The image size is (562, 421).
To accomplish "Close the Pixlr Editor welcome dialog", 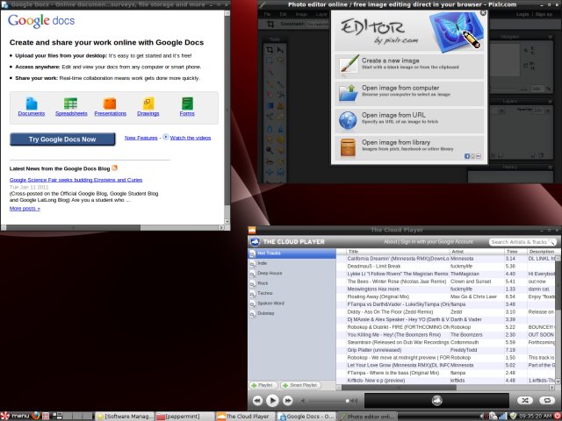I will click(x=483, y=13).
